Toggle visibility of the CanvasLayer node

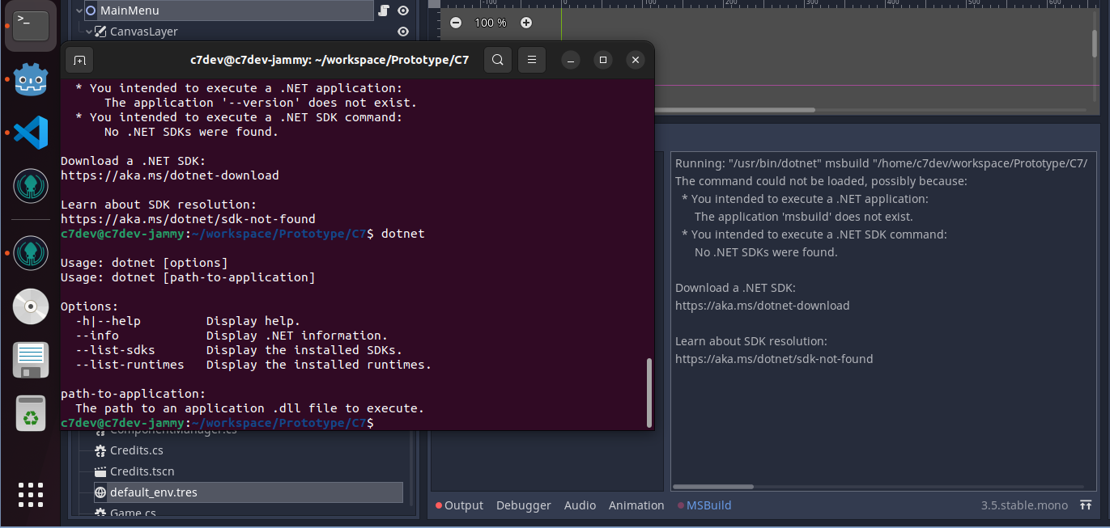click(x=402, y=32)
